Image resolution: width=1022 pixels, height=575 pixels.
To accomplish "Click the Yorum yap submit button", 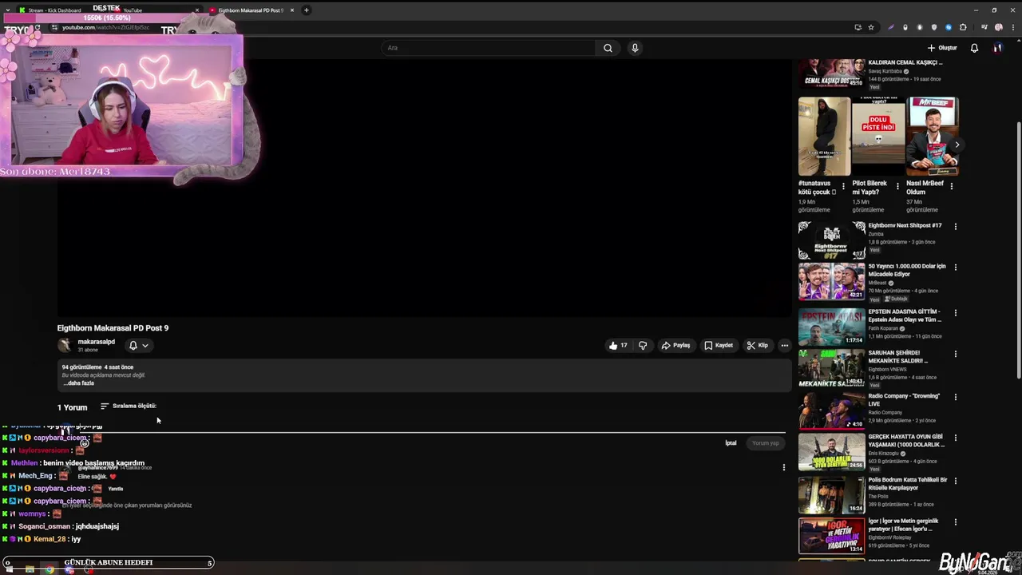I will pos(765,443).
